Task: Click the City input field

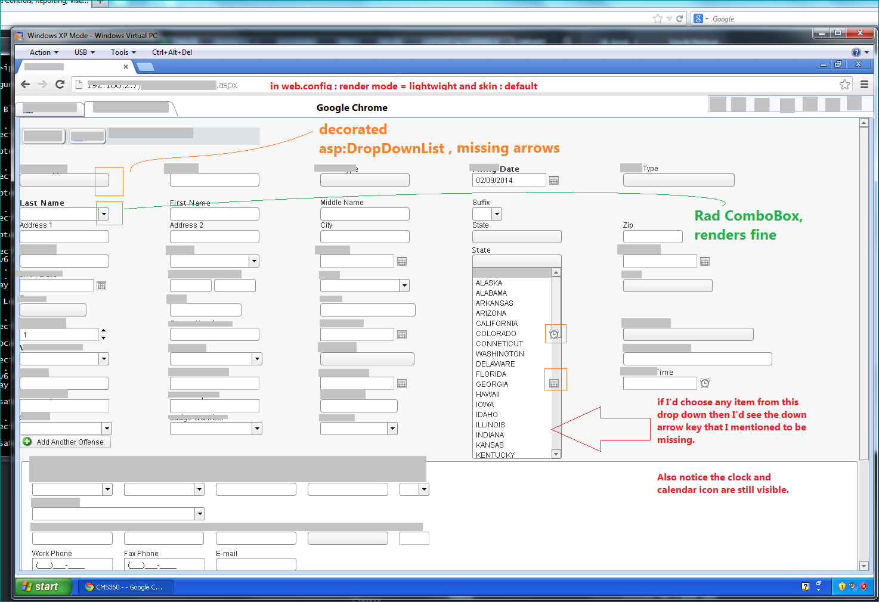Action: coord(365,237)
